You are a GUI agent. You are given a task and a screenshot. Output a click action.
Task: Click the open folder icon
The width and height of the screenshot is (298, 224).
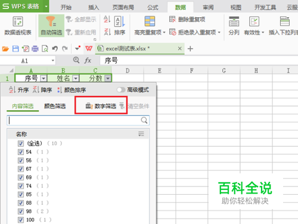(5, 49)
